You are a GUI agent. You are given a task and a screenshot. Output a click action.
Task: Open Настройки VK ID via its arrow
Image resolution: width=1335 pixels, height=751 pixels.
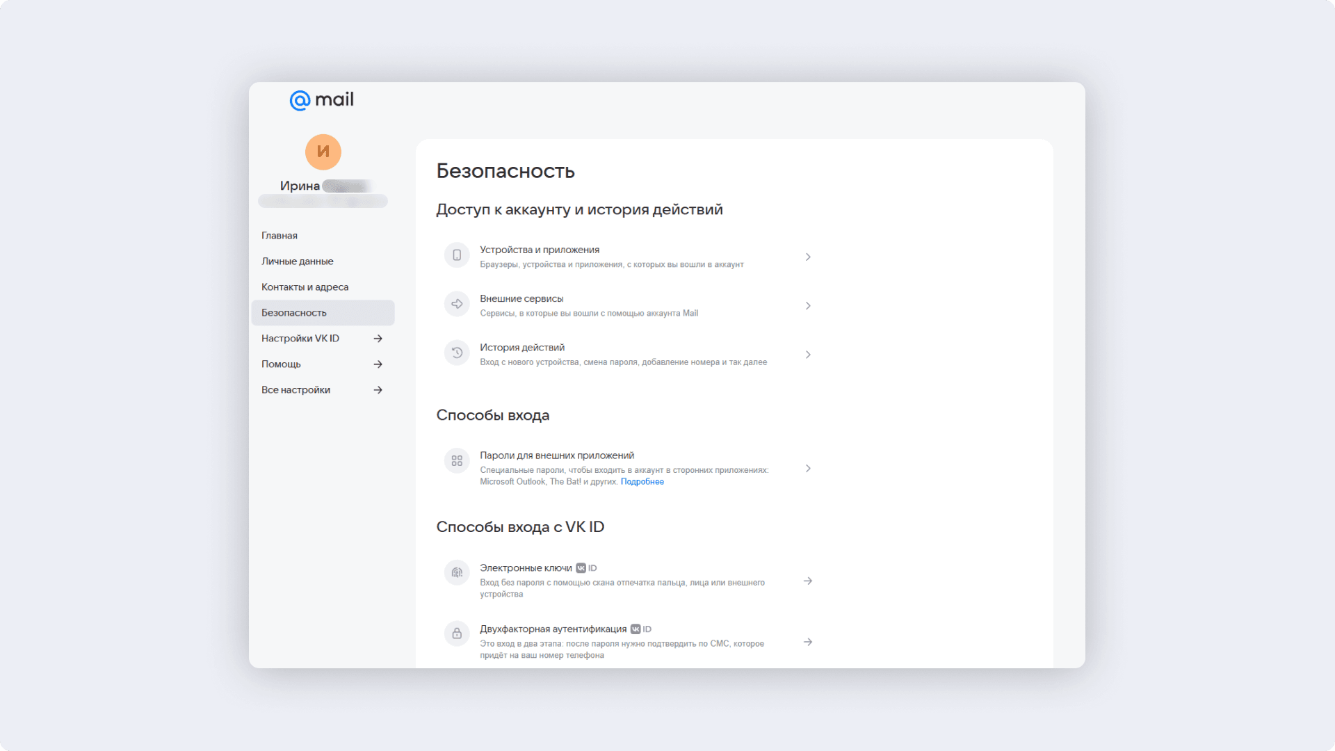[378, 338]
